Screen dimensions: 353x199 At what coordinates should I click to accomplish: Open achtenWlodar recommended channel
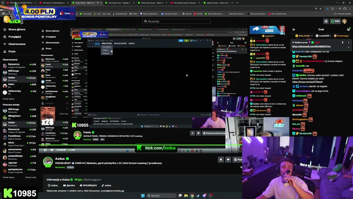tap(19, 157)
